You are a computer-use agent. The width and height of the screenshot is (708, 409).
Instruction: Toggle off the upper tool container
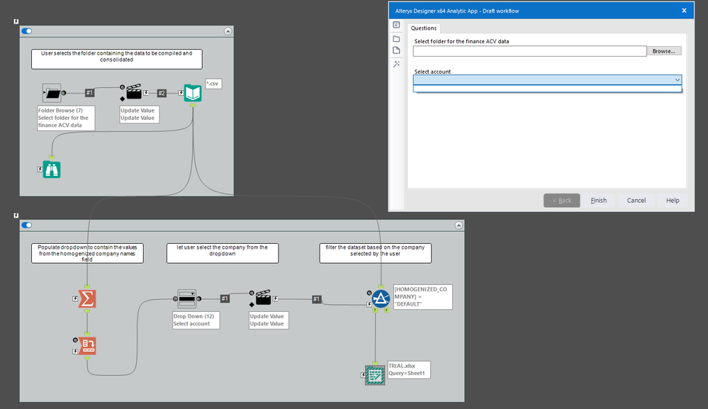coord(27,31)
